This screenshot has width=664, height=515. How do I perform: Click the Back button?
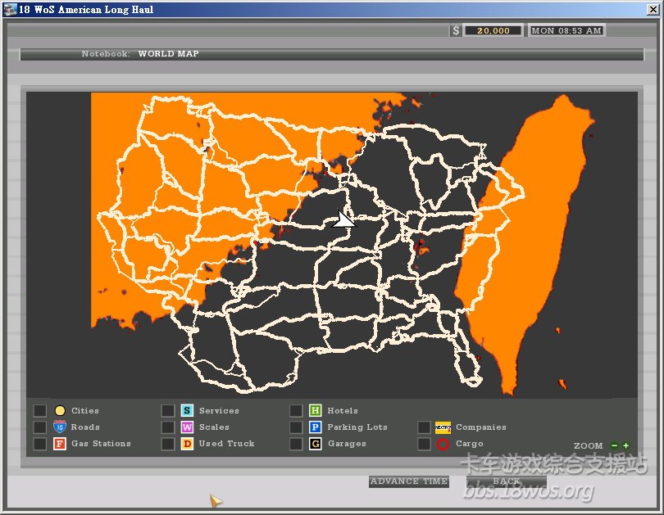pyautogui.click(x=506, y=481)
